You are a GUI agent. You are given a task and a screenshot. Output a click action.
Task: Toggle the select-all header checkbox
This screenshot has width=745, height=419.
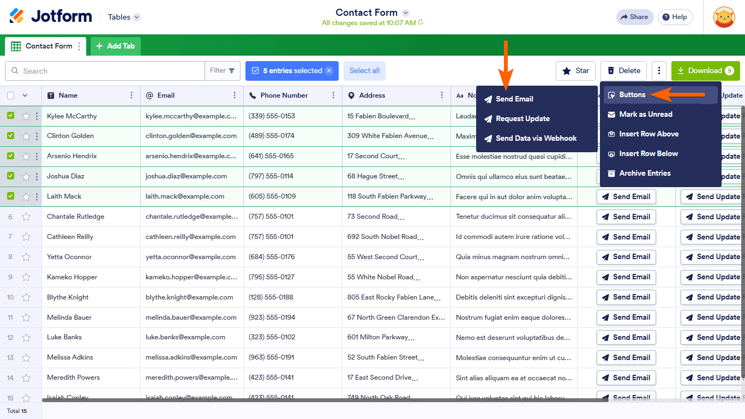pos(11,95)
